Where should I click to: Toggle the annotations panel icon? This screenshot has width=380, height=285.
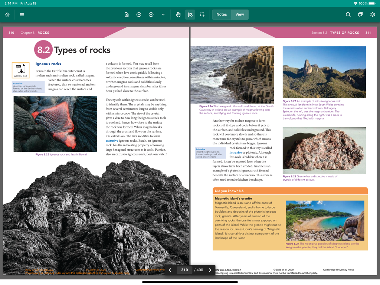coord(360,14)
